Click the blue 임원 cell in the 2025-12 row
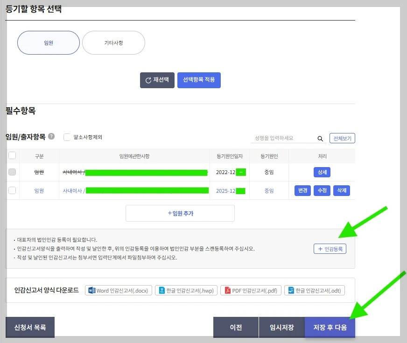The height and width of the screenshot is (343, 407). tap(39, 191)
